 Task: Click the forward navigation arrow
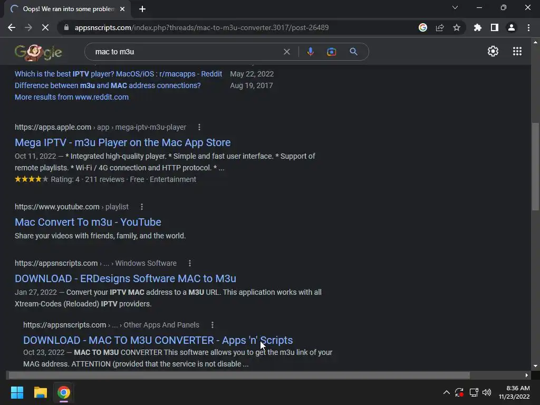[28, 27]
